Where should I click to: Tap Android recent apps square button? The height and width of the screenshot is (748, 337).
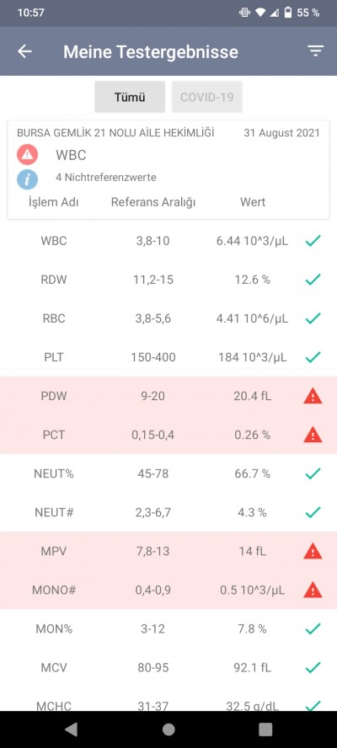coord(265,729)
